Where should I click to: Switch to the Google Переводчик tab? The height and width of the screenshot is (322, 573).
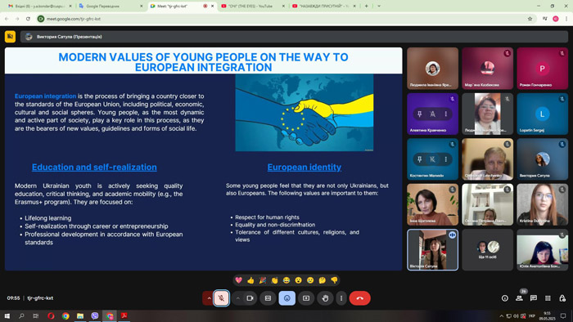tap(111, 6)
